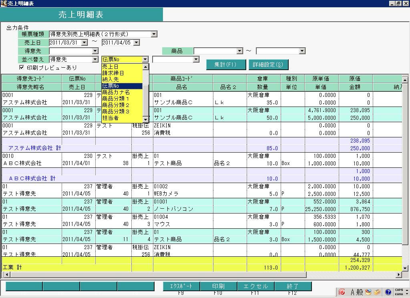Switch the IME input mode 'A' indicator
Image resolution: width=410 pixels, height=298 pixels.
coord(352,292)
